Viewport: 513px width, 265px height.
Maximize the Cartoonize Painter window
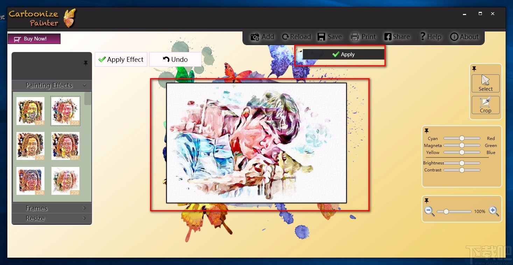tap(480, 14)
